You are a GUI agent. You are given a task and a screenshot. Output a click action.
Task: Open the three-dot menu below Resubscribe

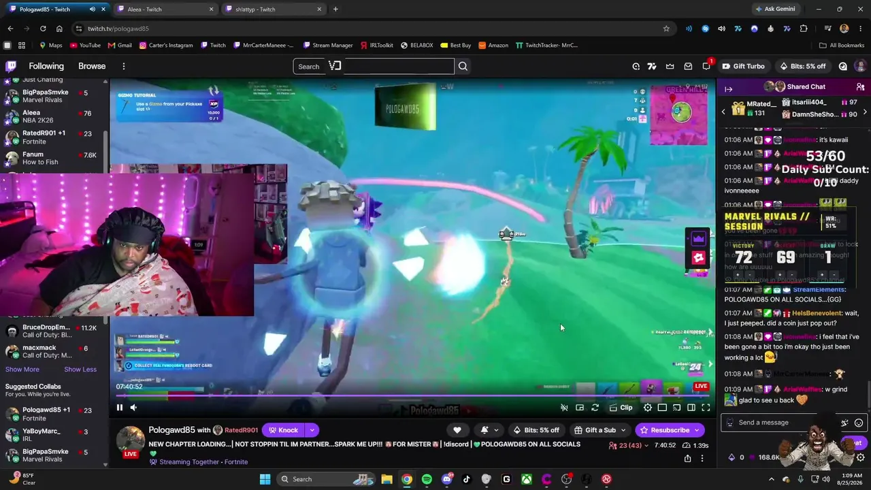coord(702,458)
